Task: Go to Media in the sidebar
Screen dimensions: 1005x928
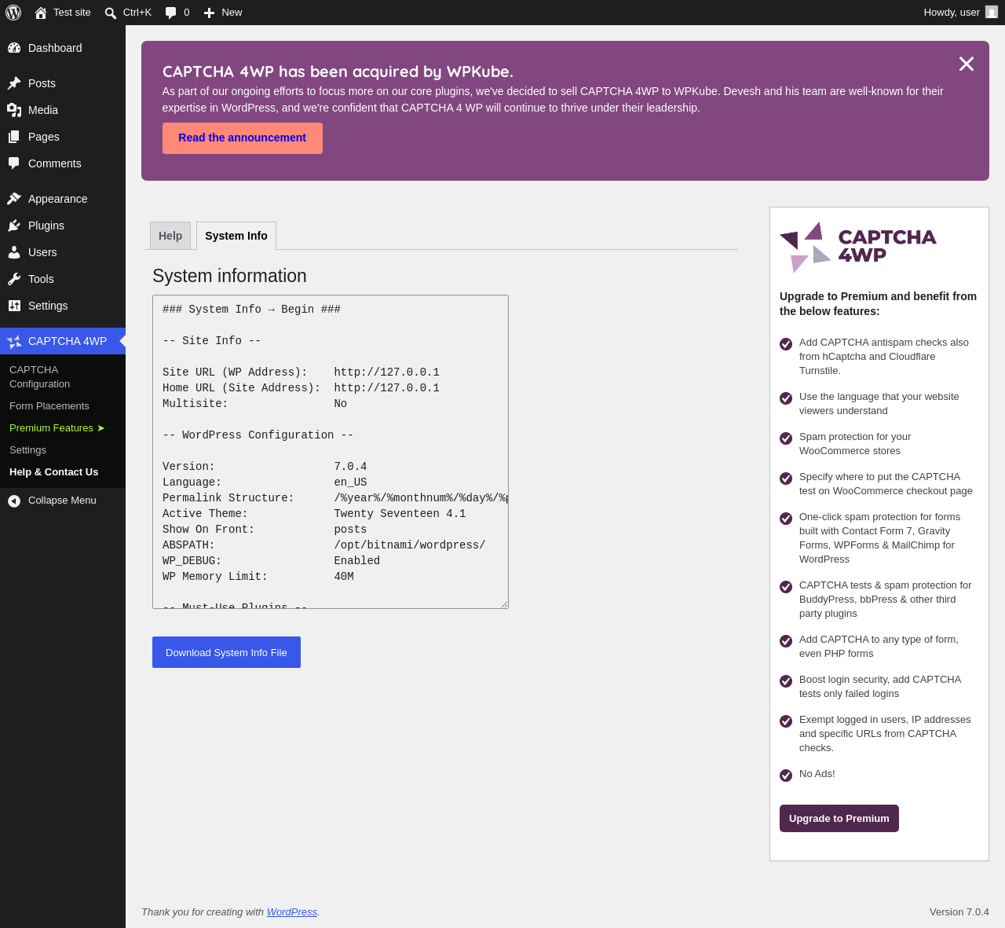Action: click(x=63, y=110)
